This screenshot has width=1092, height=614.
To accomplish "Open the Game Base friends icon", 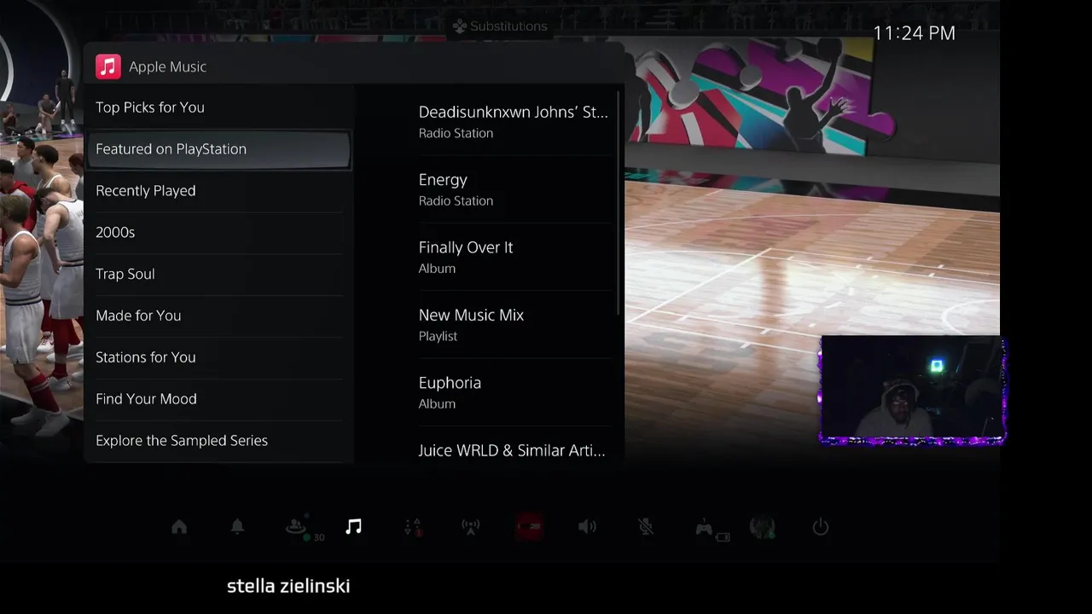I will coord(297,527).
